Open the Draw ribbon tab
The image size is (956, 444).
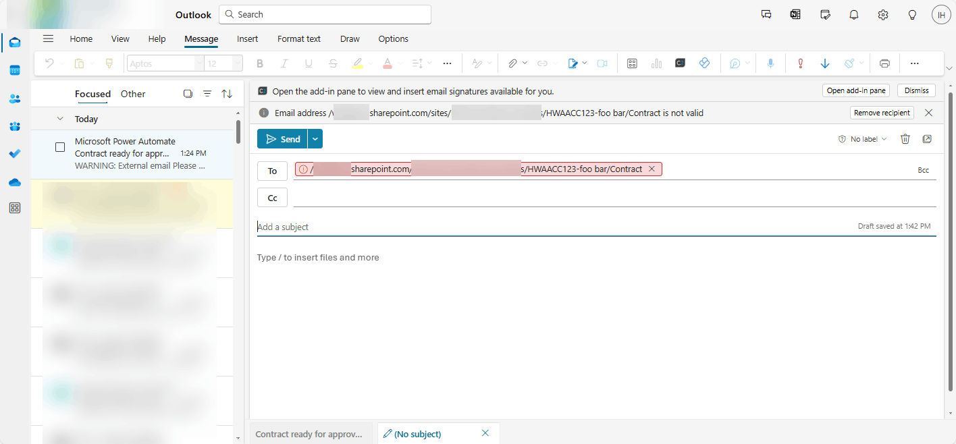(x=350, y=38)
